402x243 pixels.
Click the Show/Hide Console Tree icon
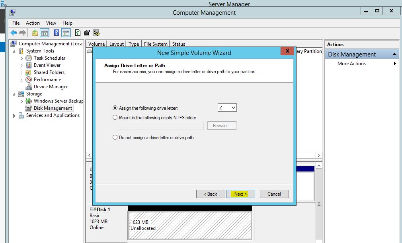[45, 33]
